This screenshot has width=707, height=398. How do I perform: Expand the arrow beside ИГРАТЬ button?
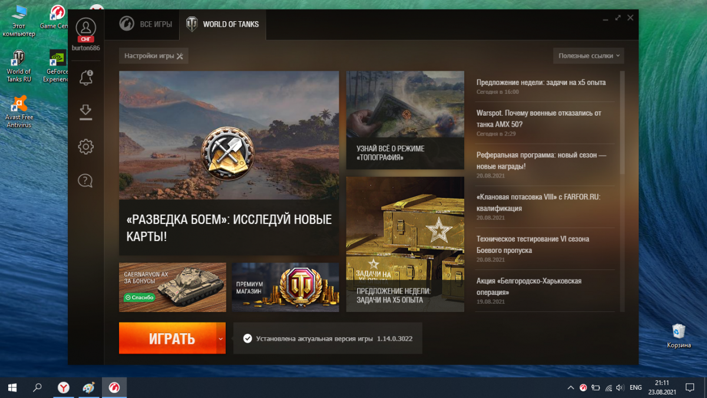coord(220,338)
